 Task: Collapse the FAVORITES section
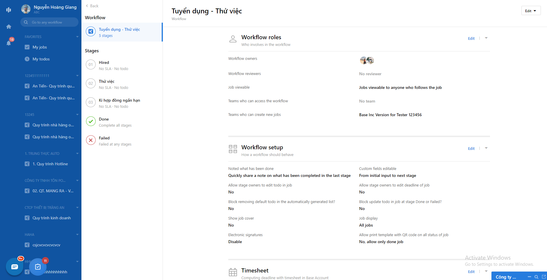(x=77, y=37)
